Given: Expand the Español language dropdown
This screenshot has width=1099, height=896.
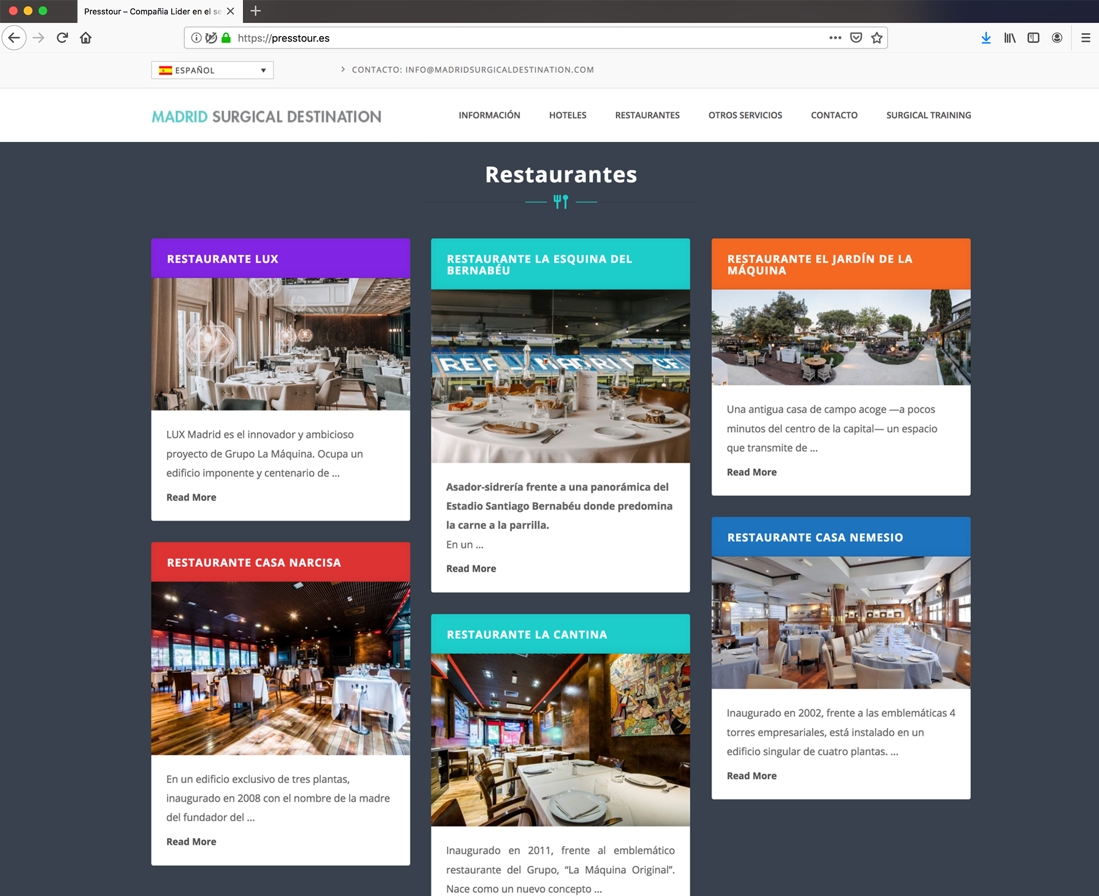Looking at the screenshot, I should point(212,70).
